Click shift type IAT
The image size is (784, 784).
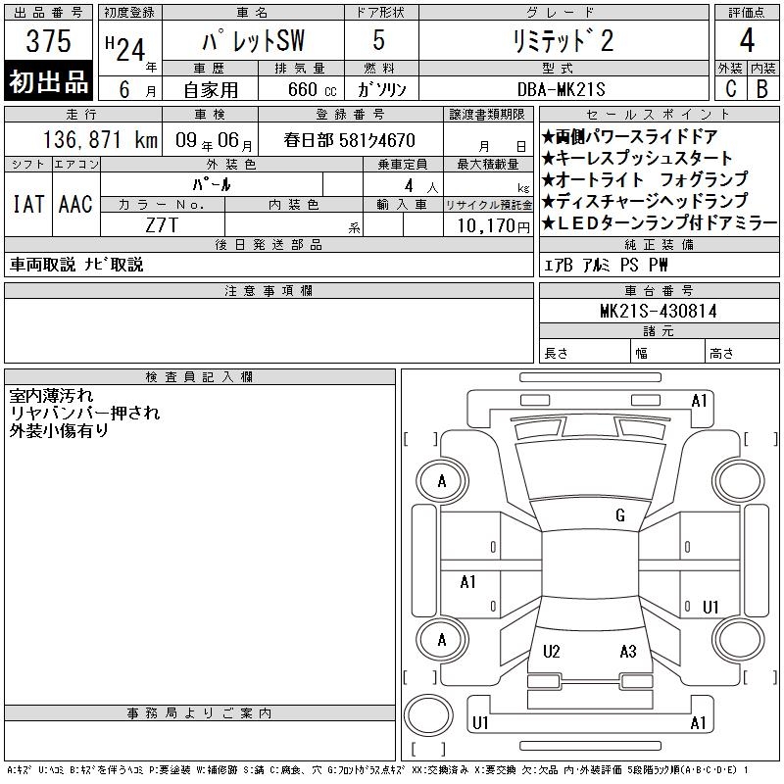click(x=28, y=204)
